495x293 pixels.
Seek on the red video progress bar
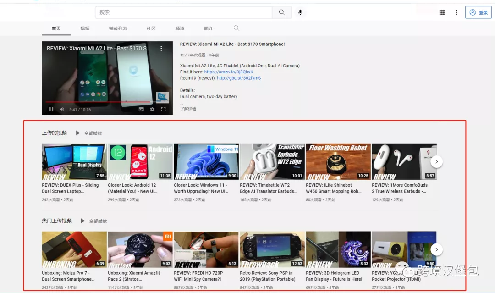click(x=99, y=102)
